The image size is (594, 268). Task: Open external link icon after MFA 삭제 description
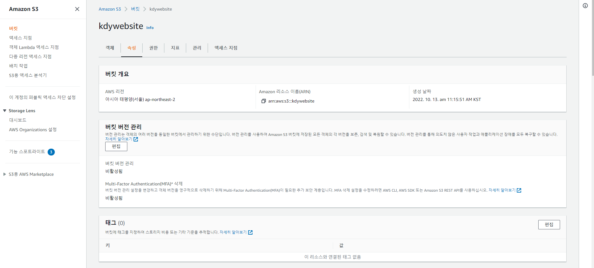(x=519, y=190)
